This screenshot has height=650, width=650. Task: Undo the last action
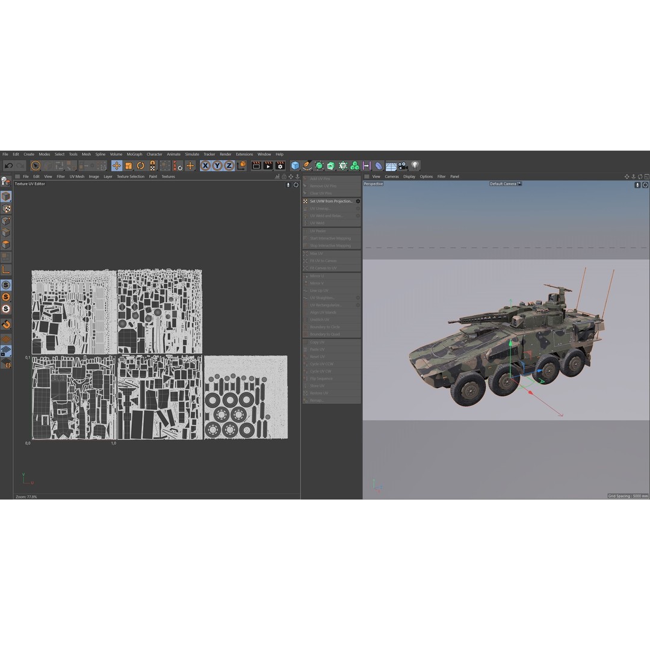click(x=8, y=166)
